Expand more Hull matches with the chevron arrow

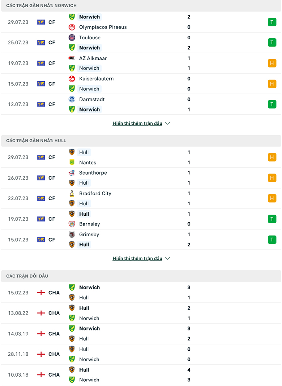tap(167, 259)
